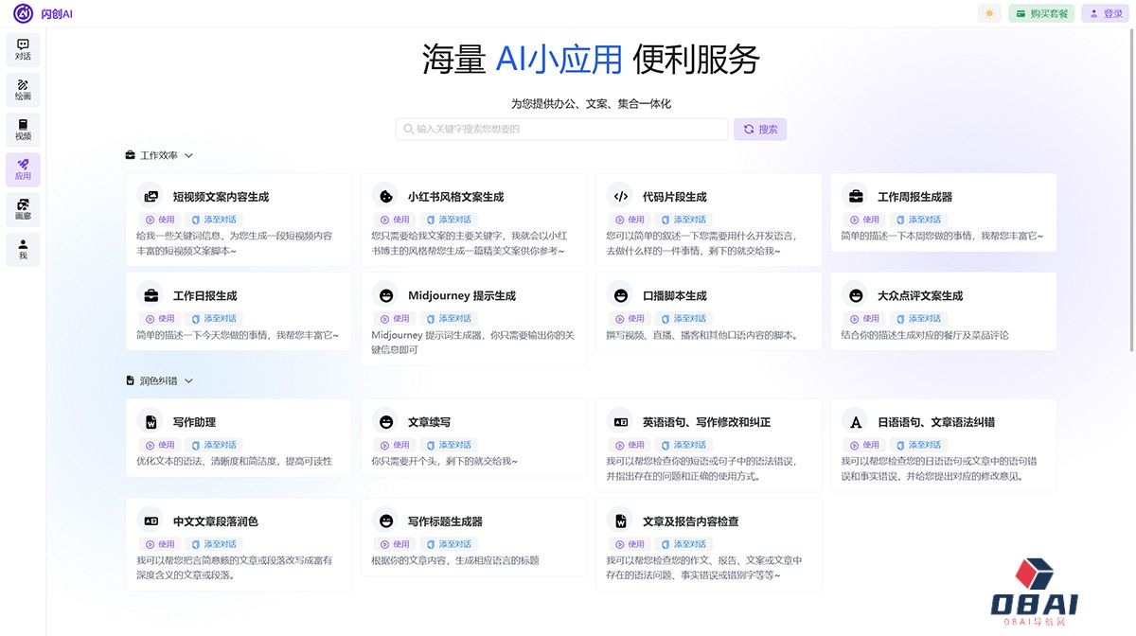The width and height of the screenshot is (1136, 636).
Task: Click 使用 on 工作日报生成 card
Action: [159, 318]
